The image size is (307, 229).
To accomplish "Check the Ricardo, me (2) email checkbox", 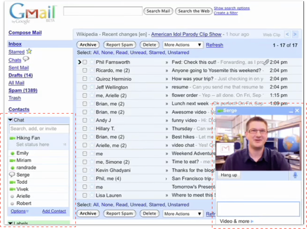I will [84, 70].
